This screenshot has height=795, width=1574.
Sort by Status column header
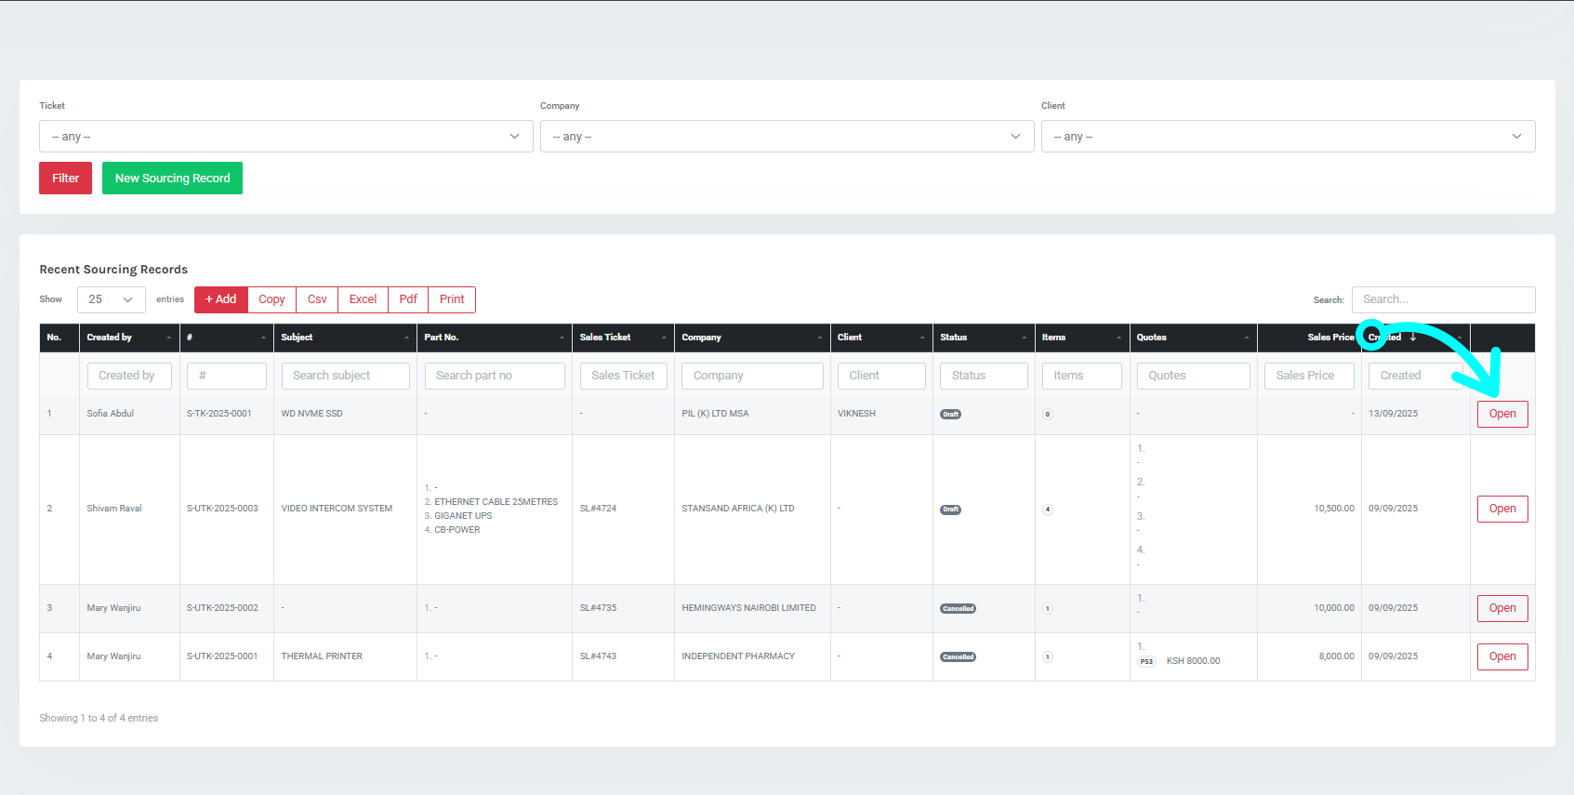(983, 338)
